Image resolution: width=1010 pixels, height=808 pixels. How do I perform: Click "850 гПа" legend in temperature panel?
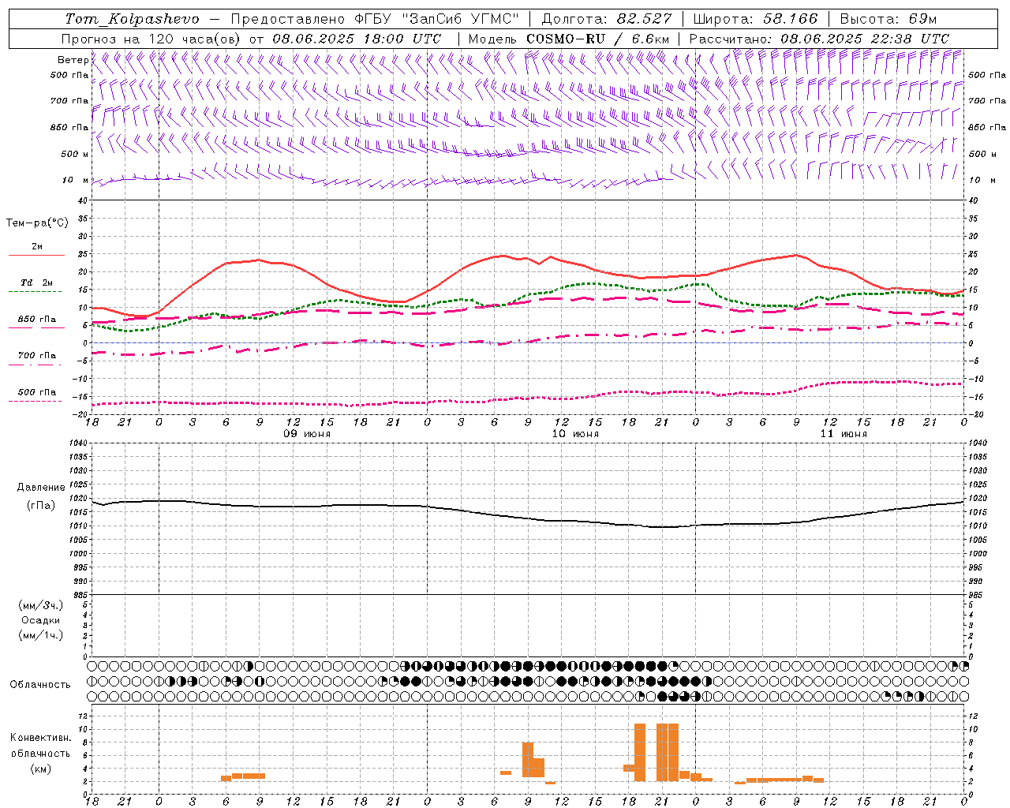click(37, 319)
